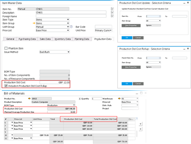Expand the BOM table with corner icon
The height and width of the screenshot is (144, 191).
pos(136,119)
